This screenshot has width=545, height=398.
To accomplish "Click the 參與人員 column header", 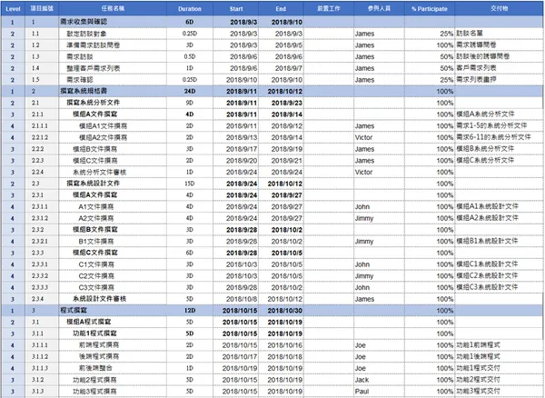I will pos(379,9).
